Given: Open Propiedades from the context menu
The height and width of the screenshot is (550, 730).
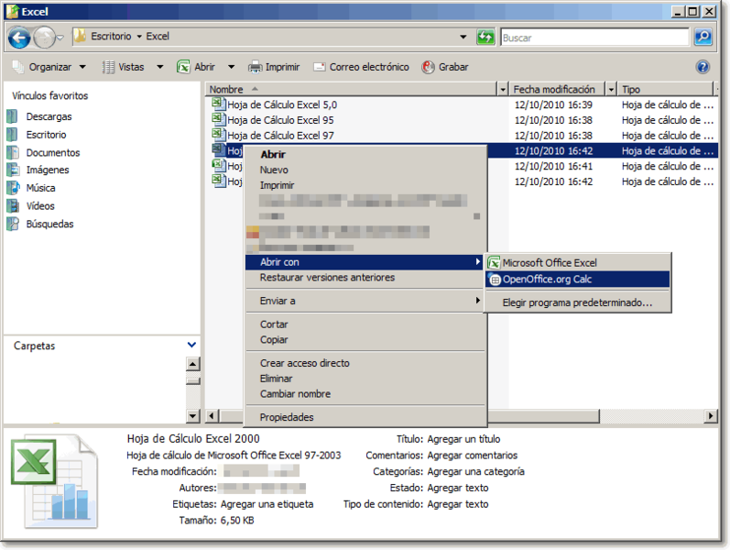Looking at the screenshot, I should [x=365, y=417].
